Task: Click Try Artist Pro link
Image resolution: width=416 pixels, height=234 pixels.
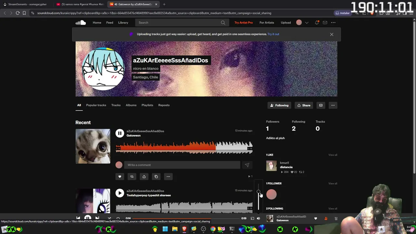Action: click(x=243, y=22)
